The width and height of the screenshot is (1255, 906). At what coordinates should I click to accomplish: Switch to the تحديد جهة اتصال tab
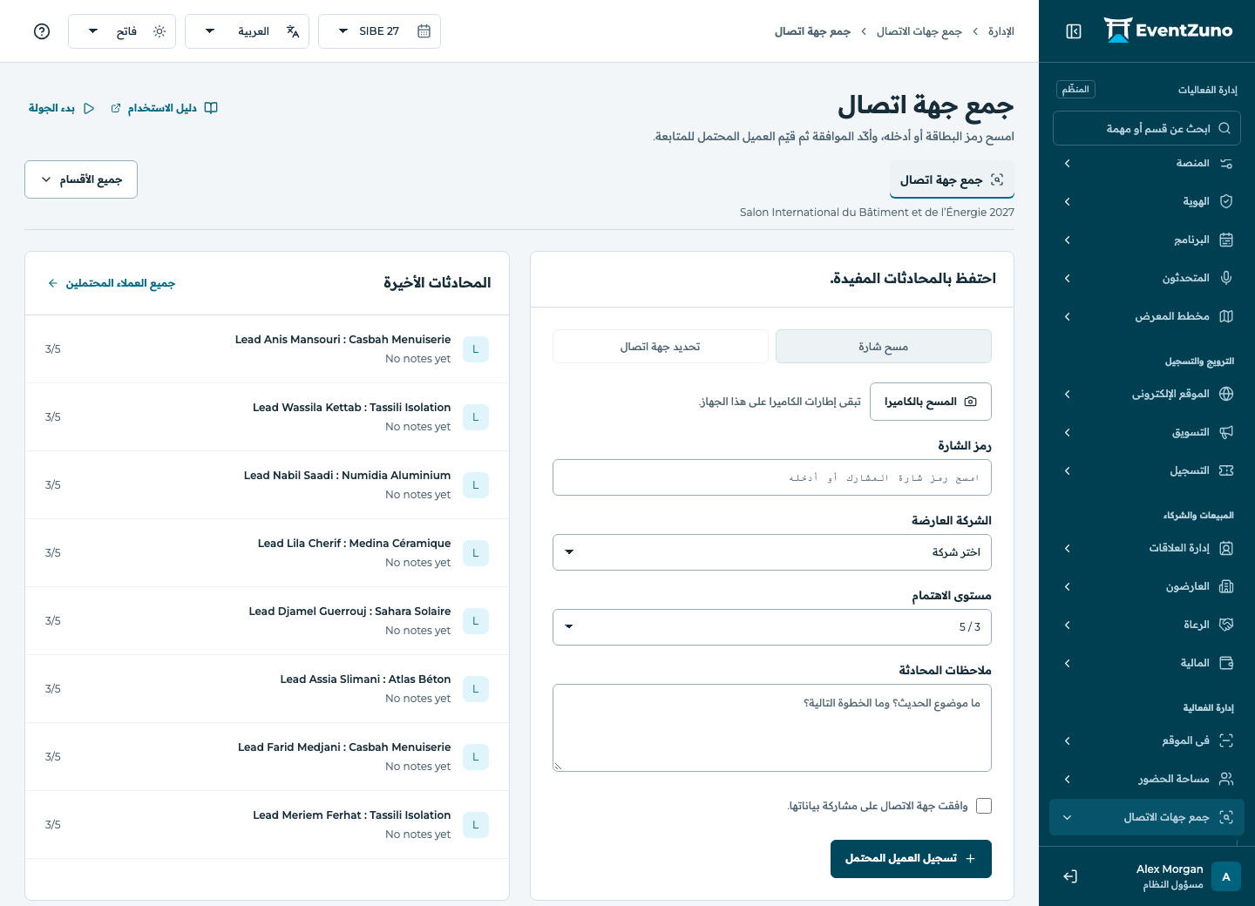661,347
